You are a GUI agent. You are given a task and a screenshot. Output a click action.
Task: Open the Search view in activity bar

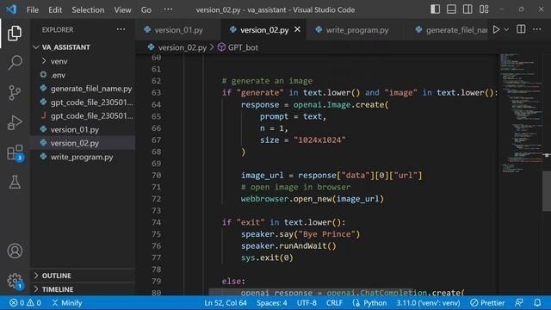pyautogui.click(x=15, y=63)
